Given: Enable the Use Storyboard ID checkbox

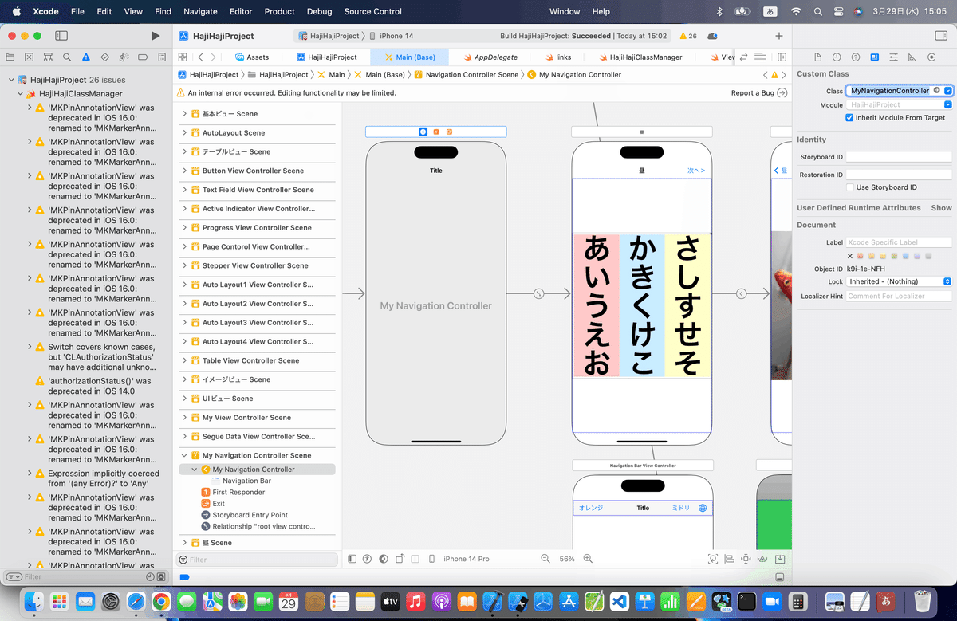Looking at the screenshot, I should coord(849,187).
